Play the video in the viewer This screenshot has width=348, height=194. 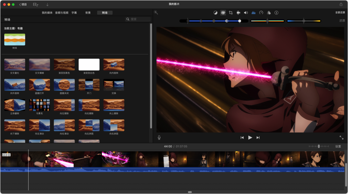[x=250, y=137]
